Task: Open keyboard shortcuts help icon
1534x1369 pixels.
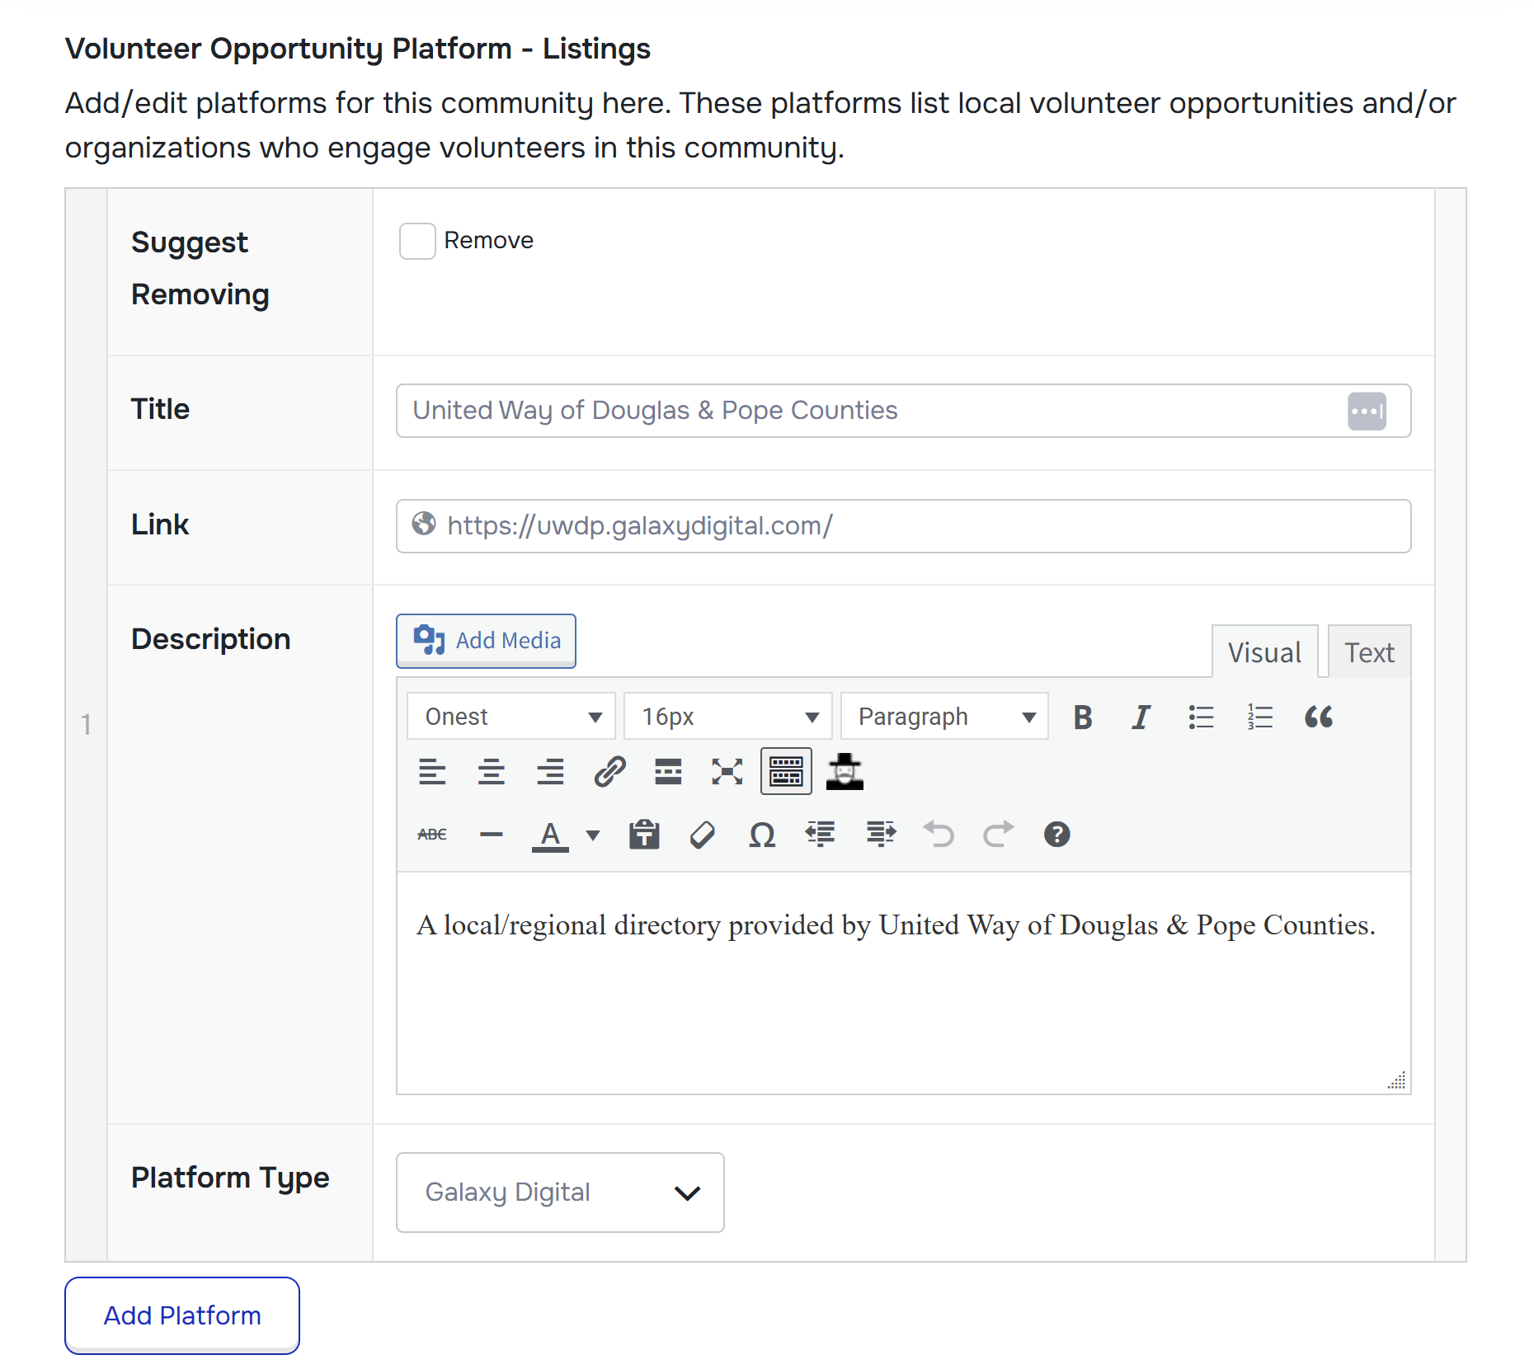Action: point(1056,835)
